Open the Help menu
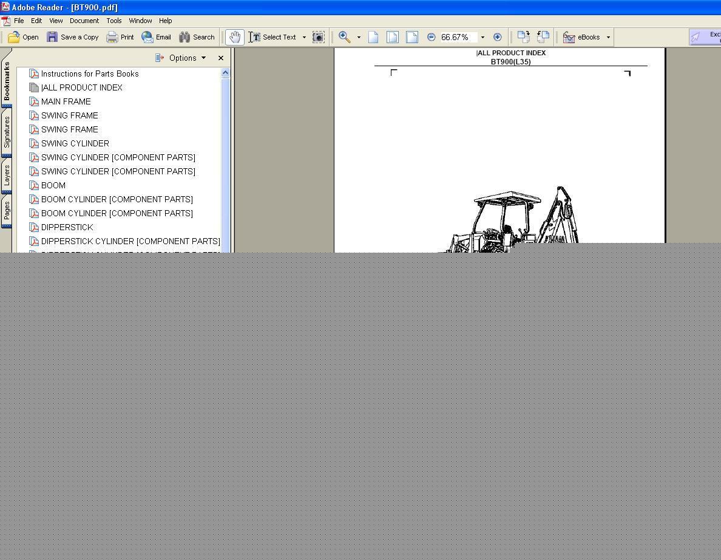The height and width of the screenshot is (560, 721). (x=166, y=21)
